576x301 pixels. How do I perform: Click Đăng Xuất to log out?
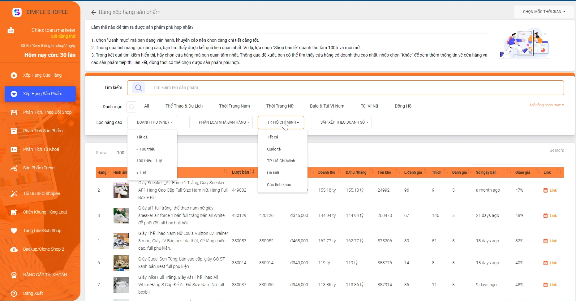[33, 293]
